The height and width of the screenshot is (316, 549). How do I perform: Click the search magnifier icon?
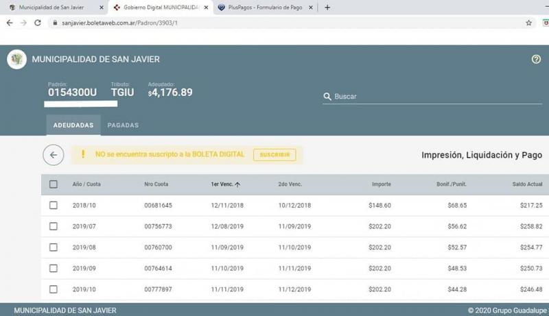coord(327,97)
